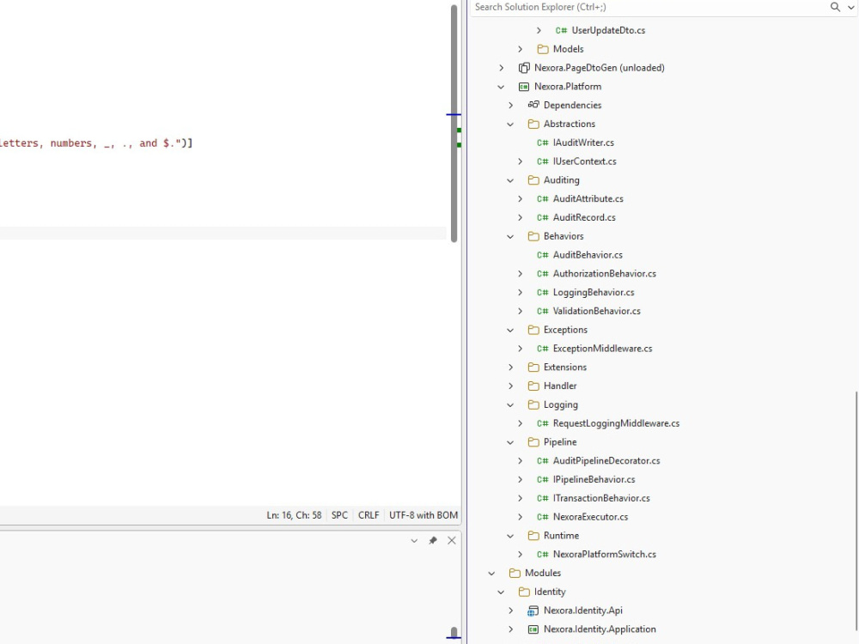The image size is (859, 644).
Task: Click the search magnifier icon in Solution Explorer
Action: pyautogui.click(x=835, y=7)
